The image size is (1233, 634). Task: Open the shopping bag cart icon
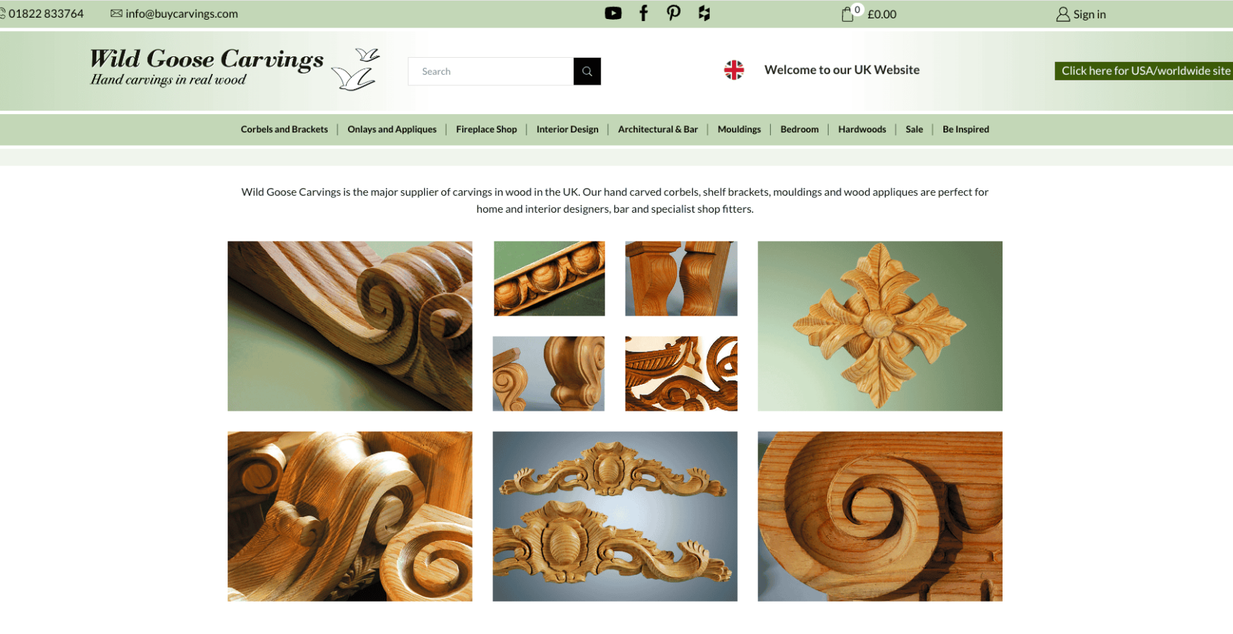tap(848, 14)
